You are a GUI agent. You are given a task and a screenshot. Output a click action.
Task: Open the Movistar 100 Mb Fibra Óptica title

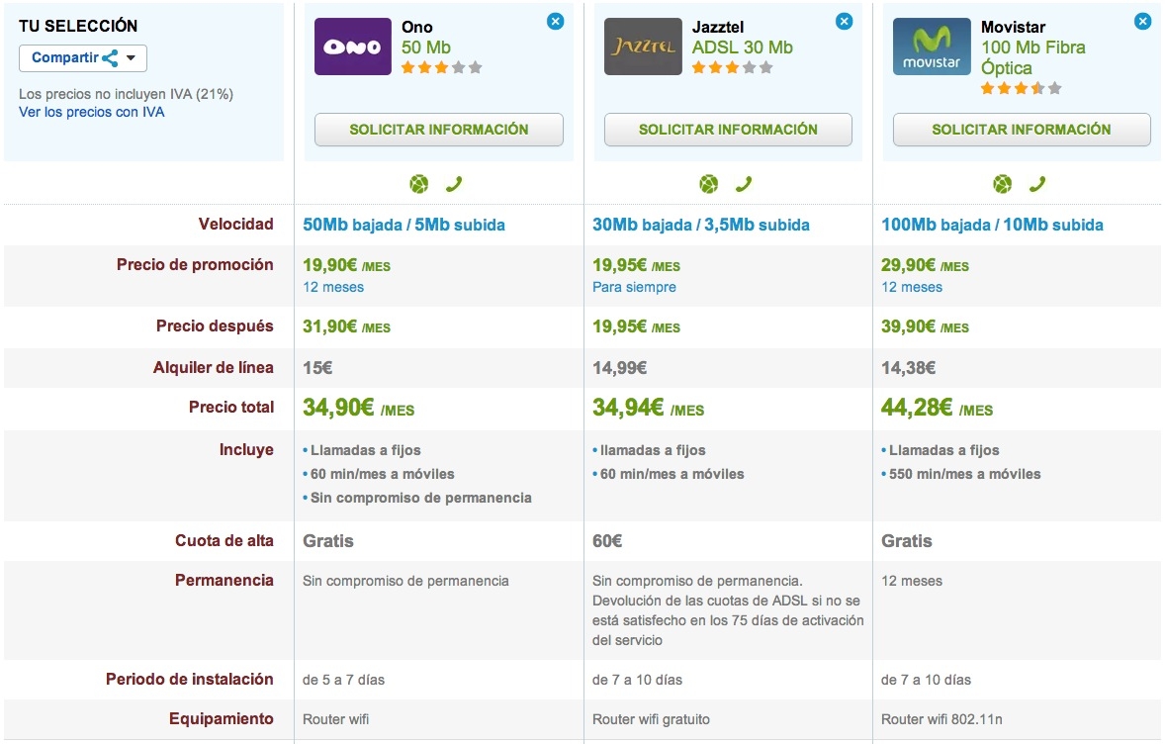point(1032,58)
